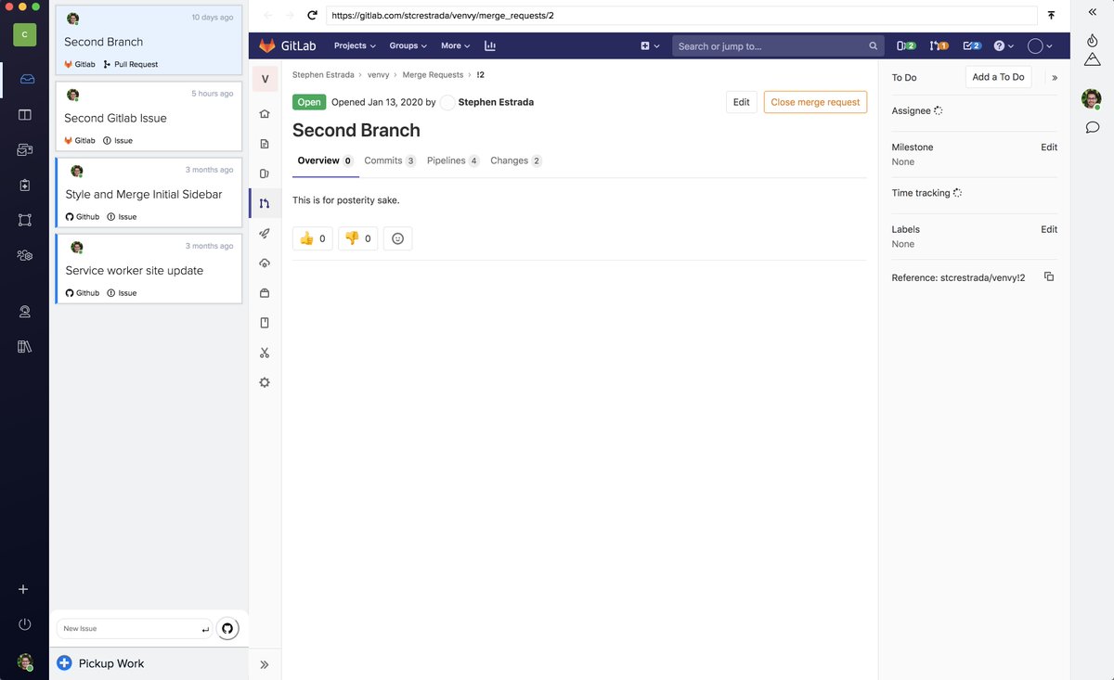Expand the GitLab left sidebar at bottom
This screenshot has width=1114, height=680.
pos(265,664)
